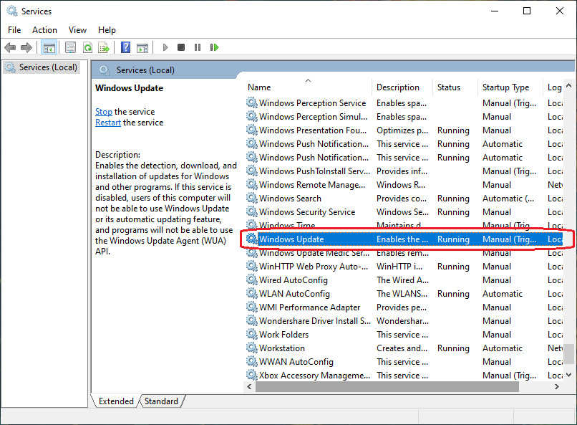The image size is (577, 425).
Task: Click the Refresh toolbar icon
Action: pos(87,47)
